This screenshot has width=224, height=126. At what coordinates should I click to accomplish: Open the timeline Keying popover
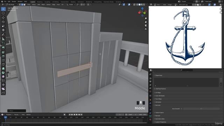click(17, 114)
